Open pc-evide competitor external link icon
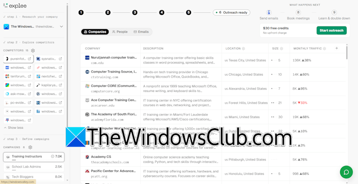The height and width of the screenshot is (184, 358). click(30, 103)
